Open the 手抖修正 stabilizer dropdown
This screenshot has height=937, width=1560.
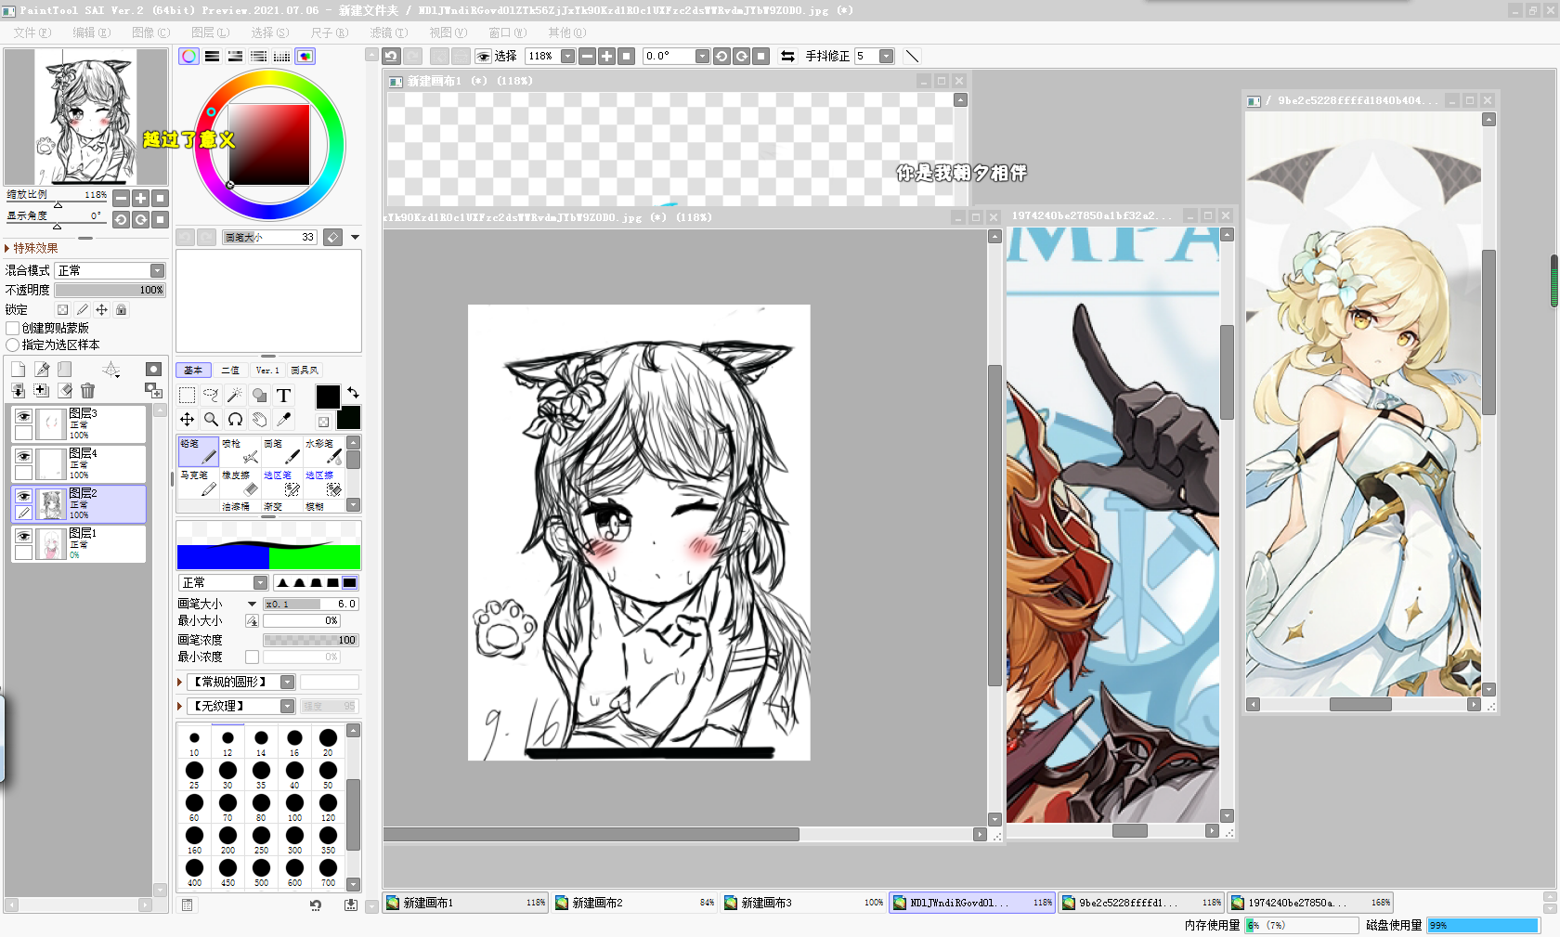tap(886, 57)
